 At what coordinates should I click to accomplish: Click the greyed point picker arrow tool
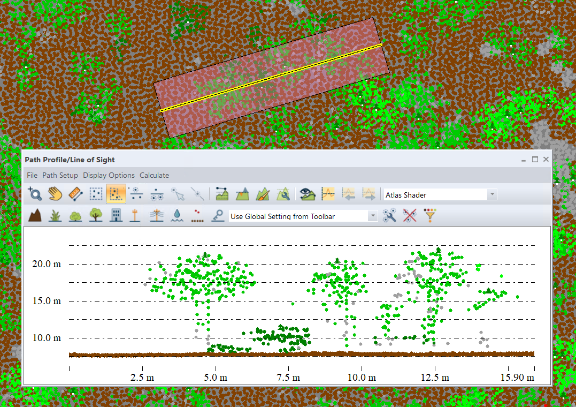[178, 194]
